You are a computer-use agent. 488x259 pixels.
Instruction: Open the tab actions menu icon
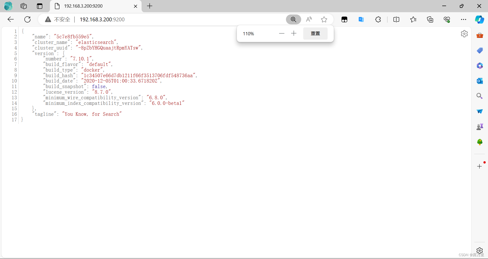coord(40,6)
